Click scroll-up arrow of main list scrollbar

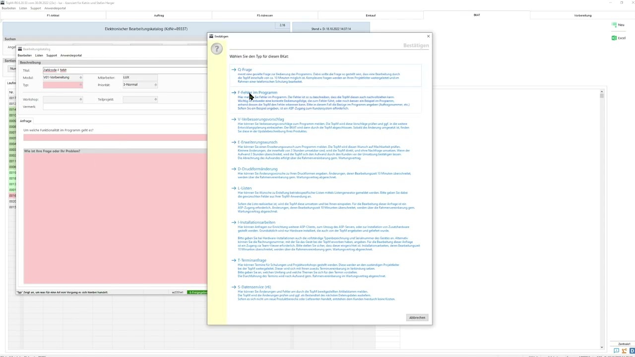click(602, 92)
